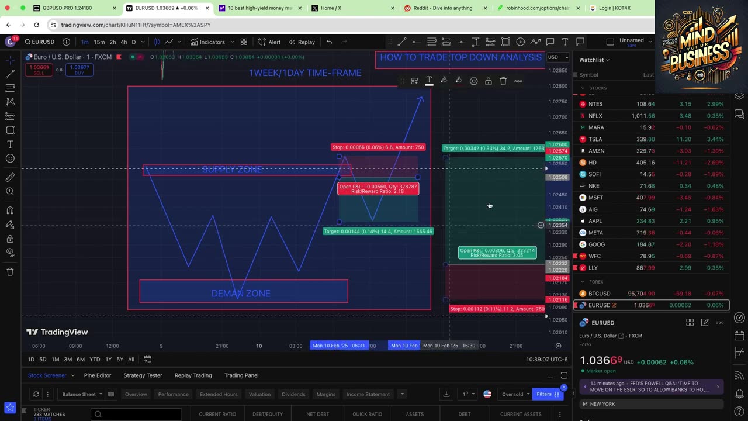Open the Replay Trading tab
This screenshot has height=421, width=748.
tap(193, 375)
